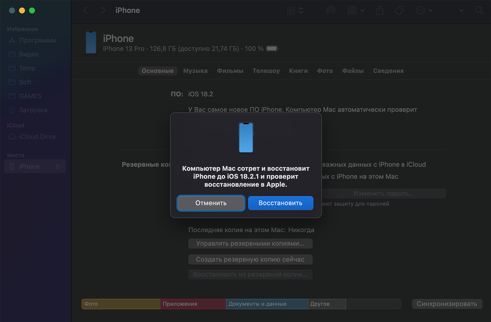The width and height of the screenshot is (491, 322).
Task: Open the Share toolbar button
Action: point(380,10)
